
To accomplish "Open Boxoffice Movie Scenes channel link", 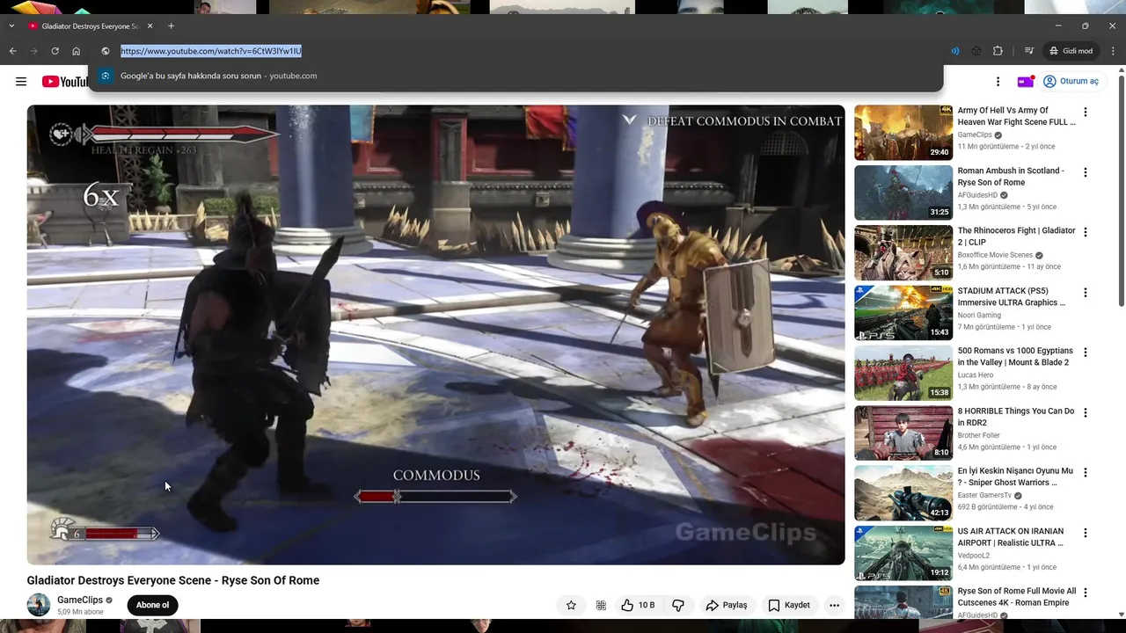I will [x=994, y=255].
